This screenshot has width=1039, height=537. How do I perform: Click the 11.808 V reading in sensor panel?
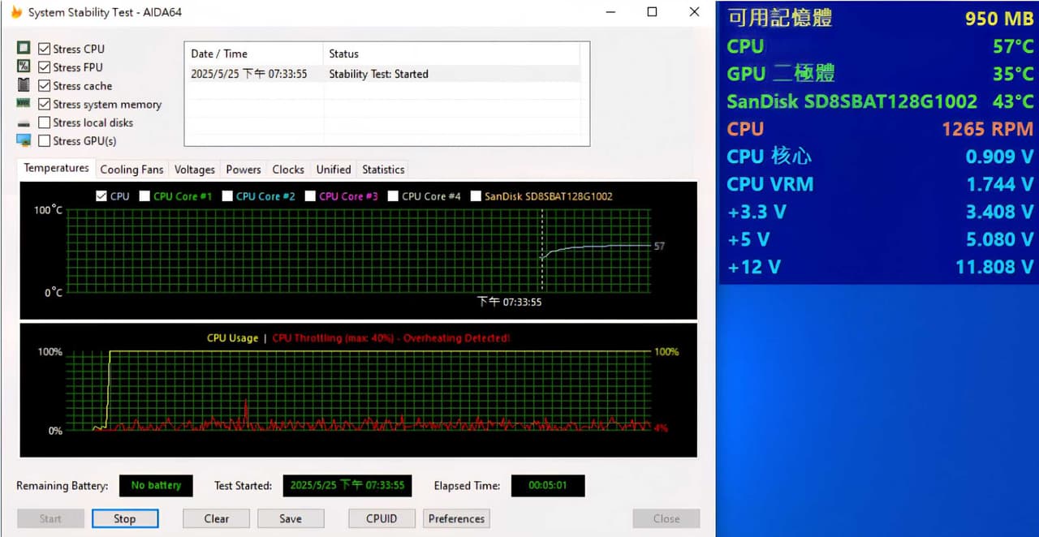994,267
